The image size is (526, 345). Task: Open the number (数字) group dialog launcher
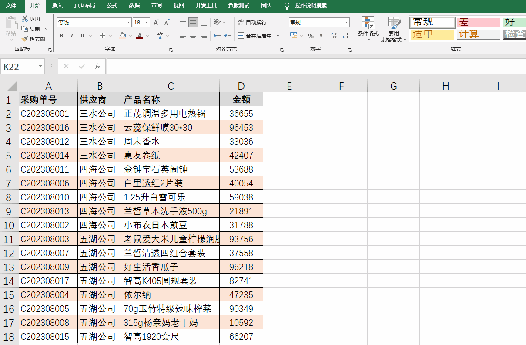click(x=350, y=50)
